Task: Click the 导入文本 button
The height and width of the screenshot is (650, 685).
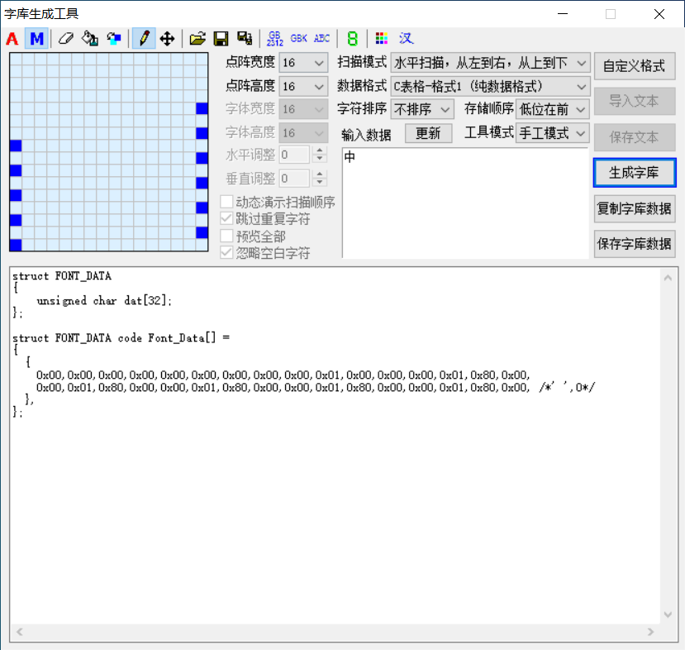Action: click(x=635, y=102)
